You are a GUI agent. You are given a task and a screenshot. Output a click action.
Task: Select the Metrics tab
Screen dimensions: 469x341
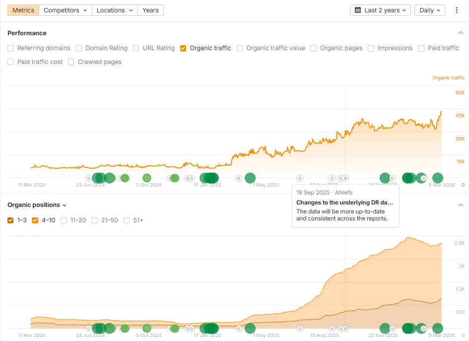coord(23,10)
